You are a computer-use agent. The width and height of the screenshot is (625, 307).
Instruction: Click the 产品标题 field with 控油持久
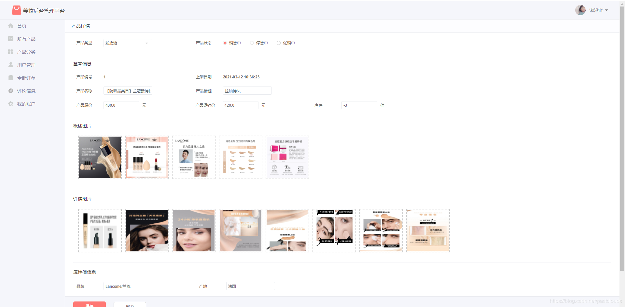tap(247, 91)
